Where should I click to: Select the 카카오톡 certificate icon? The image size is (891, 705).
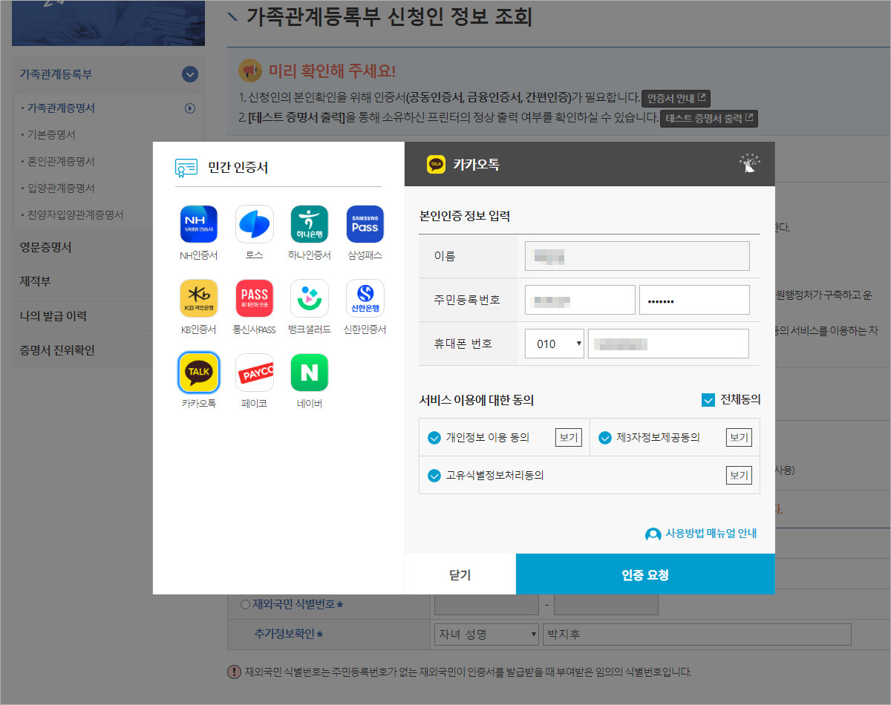tap(199, 373)
